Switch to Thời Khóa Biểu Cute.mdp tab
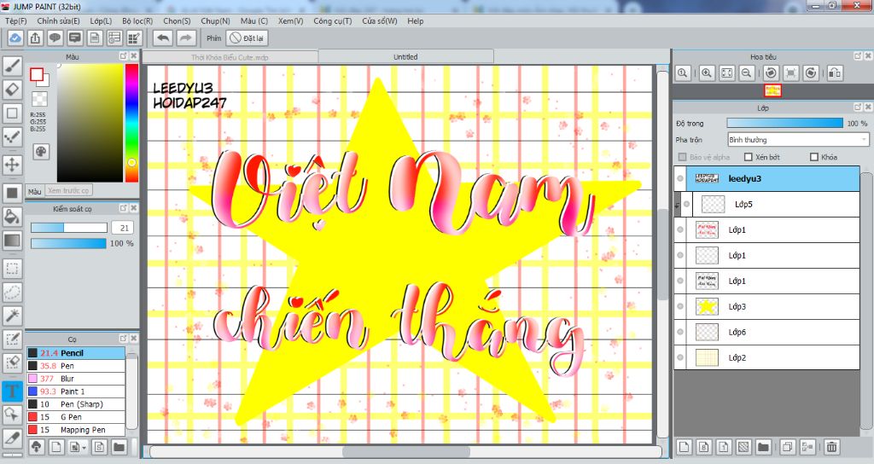Viewport: 874px width, 464px height. 230,57
